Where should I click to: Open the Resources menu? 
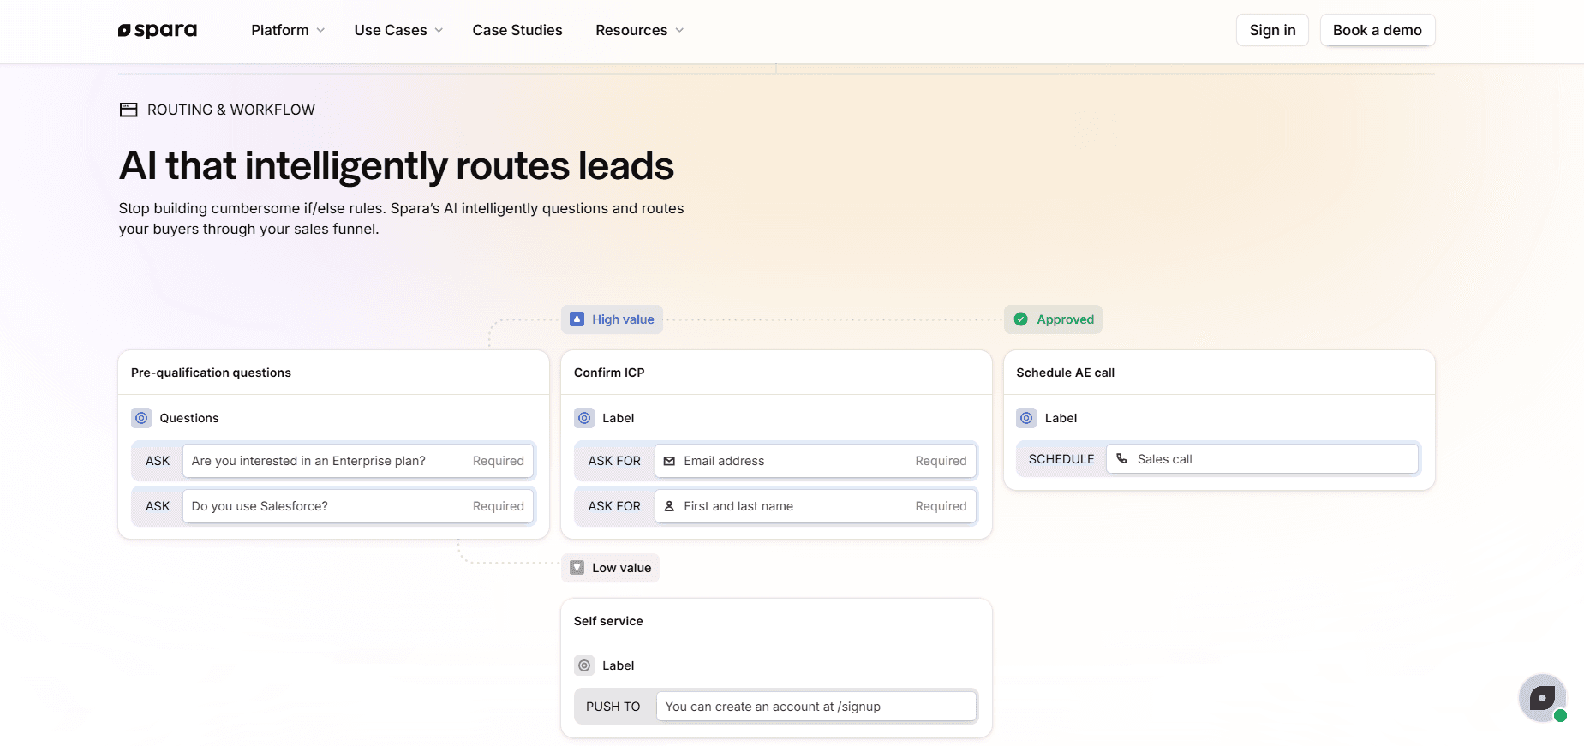639,30
